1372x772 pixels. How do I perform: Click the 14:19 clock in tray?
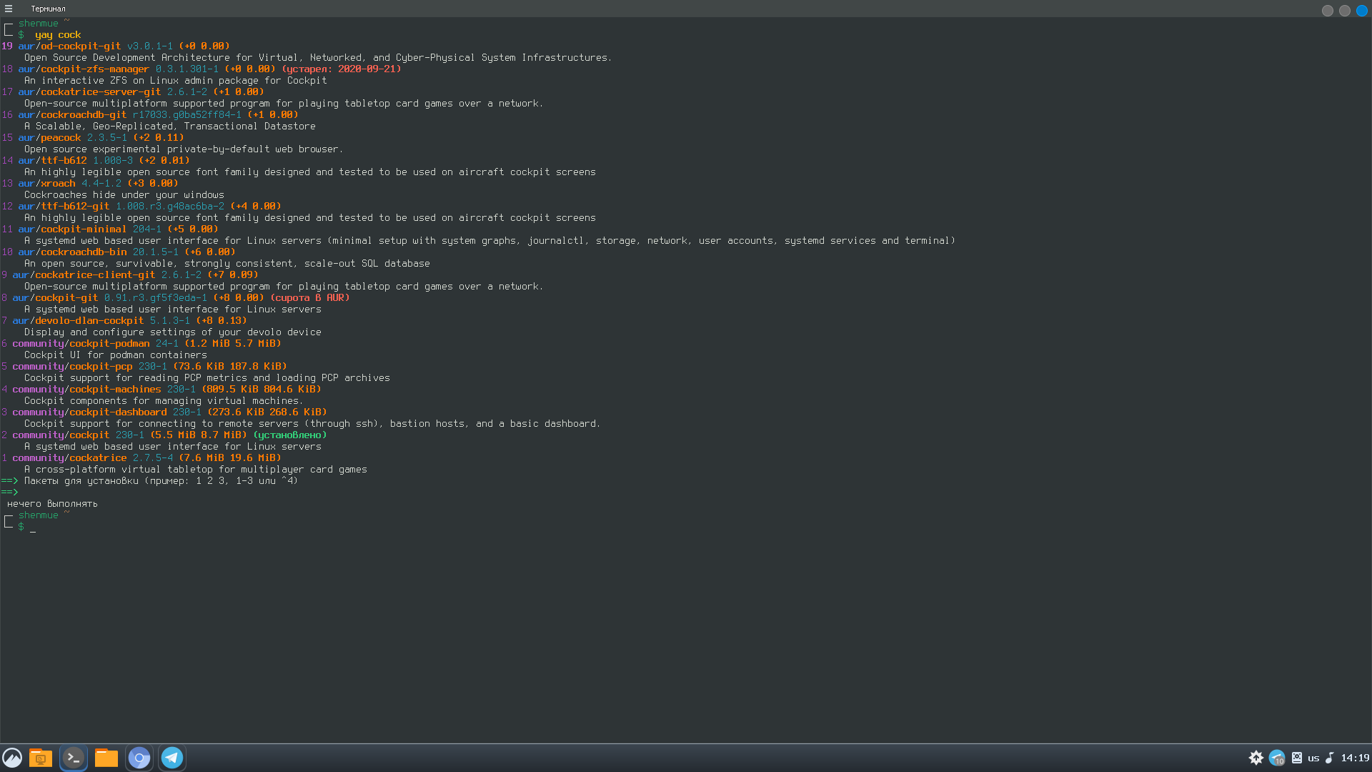point(1355,758)
